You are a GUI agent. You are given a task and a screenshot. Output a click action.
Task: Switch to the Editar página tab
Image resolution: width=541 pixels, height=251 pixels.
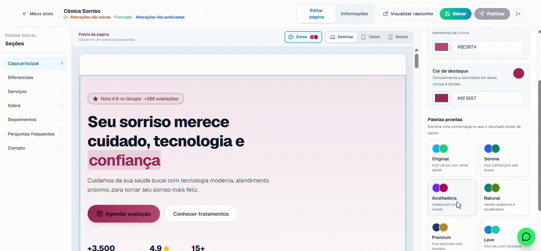coord(316,14)
